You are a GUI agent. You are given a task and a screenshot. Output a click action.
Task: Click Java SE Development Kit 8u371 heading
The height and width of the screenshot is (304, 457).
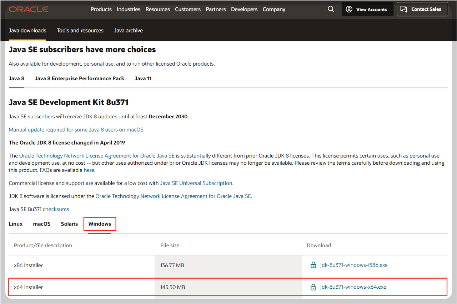coord(69,102)
